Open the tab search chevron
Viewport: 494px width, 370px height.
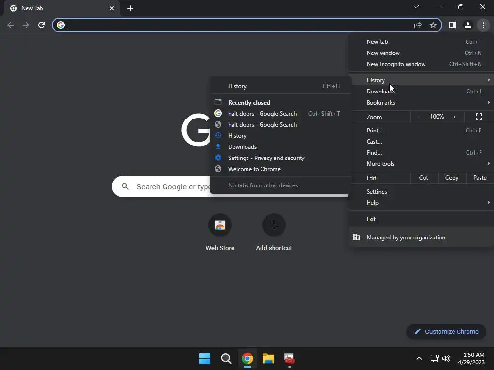[416, 7]
